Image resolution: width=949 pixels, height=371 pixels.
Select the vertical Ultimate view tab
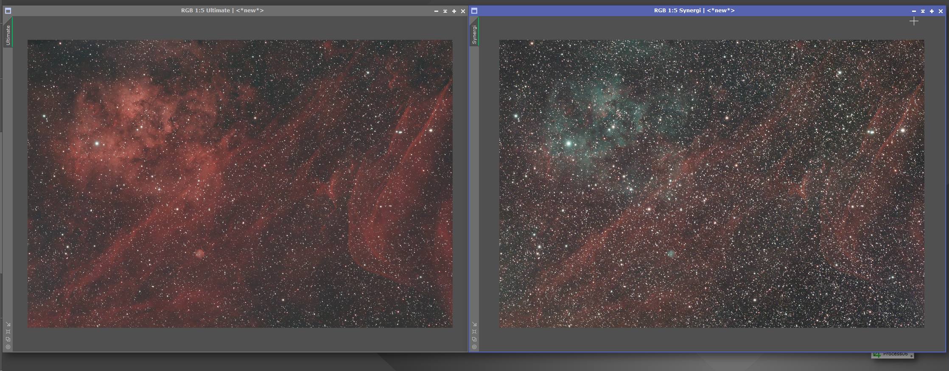point(8,35)
